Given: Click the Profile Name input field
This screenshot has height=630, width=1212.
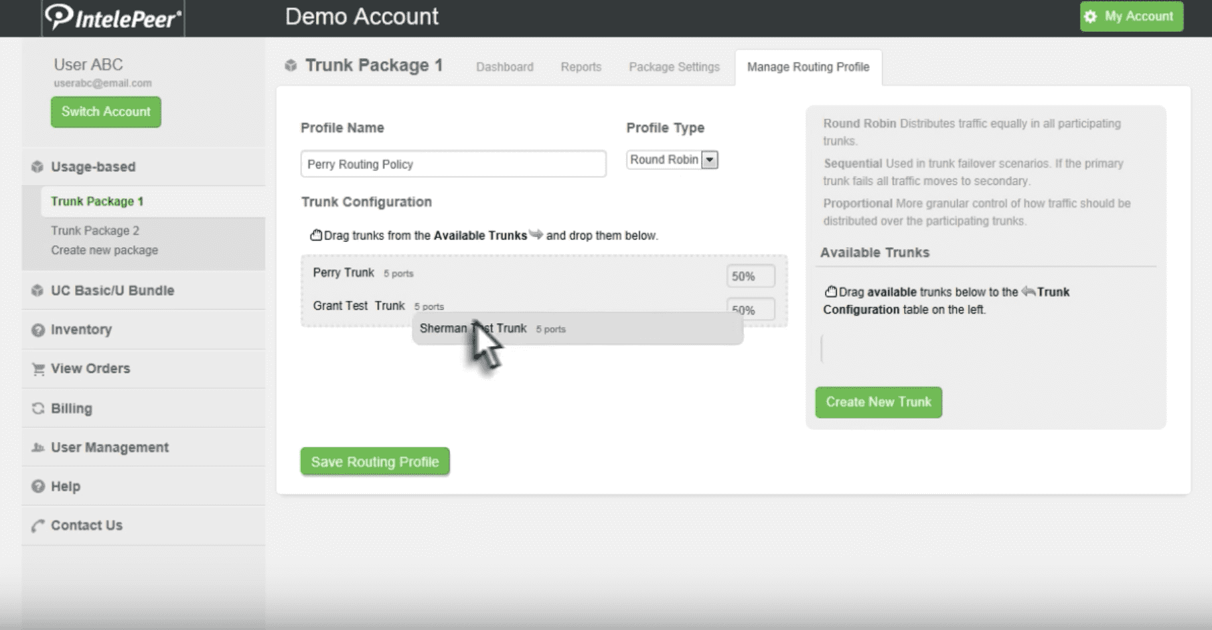Looking at the screenshot, I should [x=453, y=164].
